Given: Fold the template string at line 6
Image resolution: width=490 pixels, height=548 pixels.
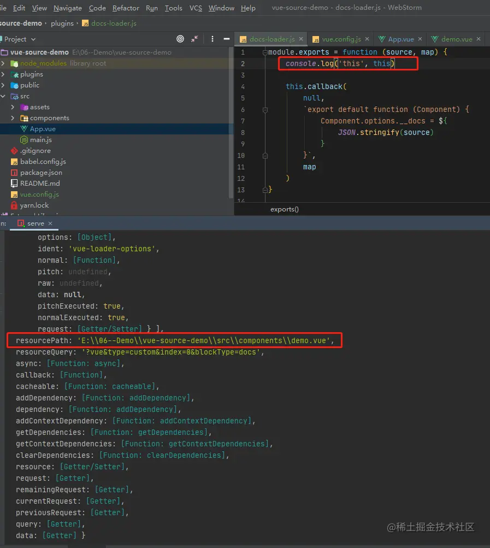Looking at the screenshot, I should [265, 110].
